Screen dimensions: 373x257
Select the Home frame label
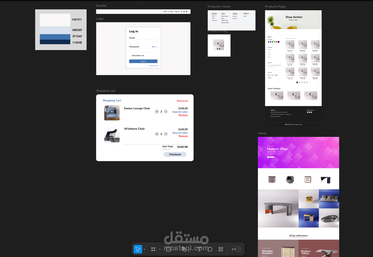click(x=262, y=133)
